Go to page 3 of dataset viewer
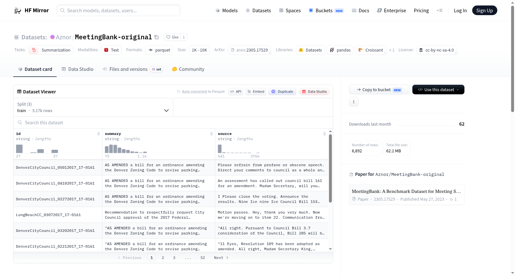 click(x=174, y=258)
